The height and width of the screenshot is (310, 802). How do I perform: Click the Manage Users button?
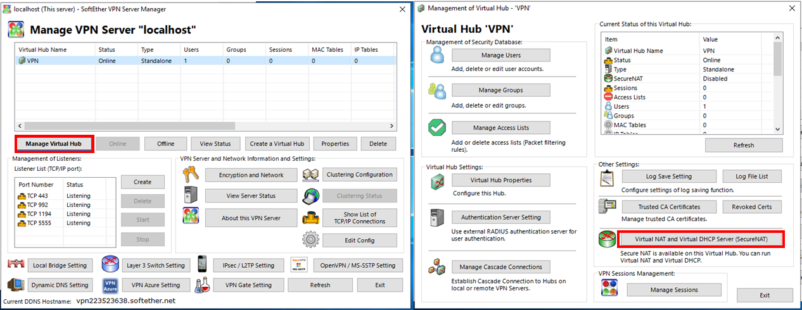coord(501,55)
